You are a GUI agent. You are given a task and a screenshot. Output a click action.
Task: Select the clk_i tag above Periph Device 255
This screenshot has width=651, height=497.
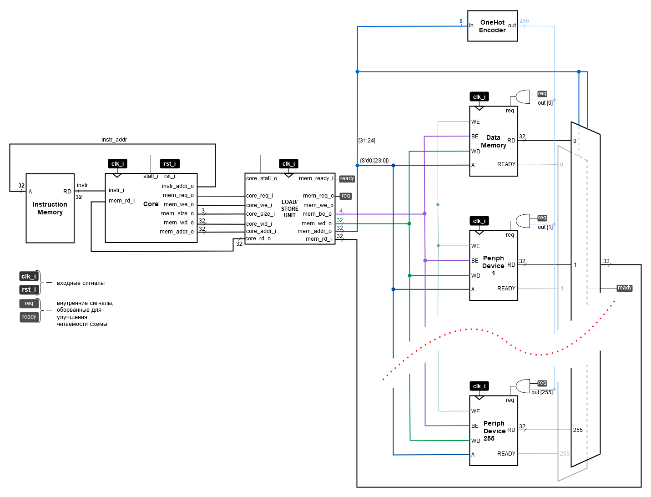click(479, 386)
